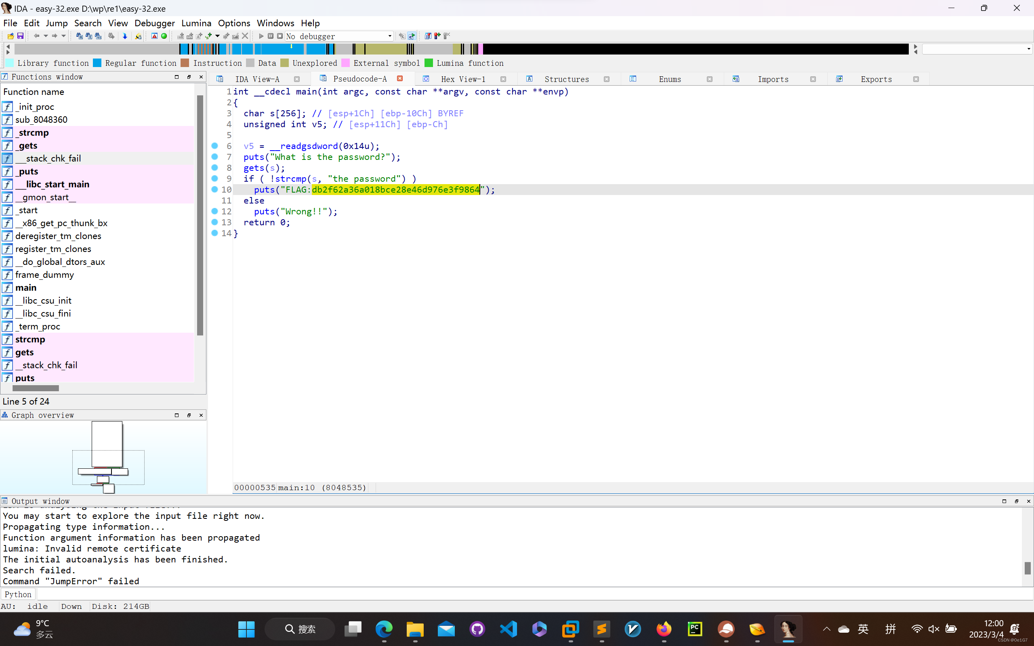The width and height of the screenshot is (1034, 646).
Task: Open the File menu
Action: [x=10, y=23]
